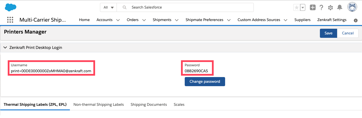
Task: Click the Favorites star icon
Action: 297,7
